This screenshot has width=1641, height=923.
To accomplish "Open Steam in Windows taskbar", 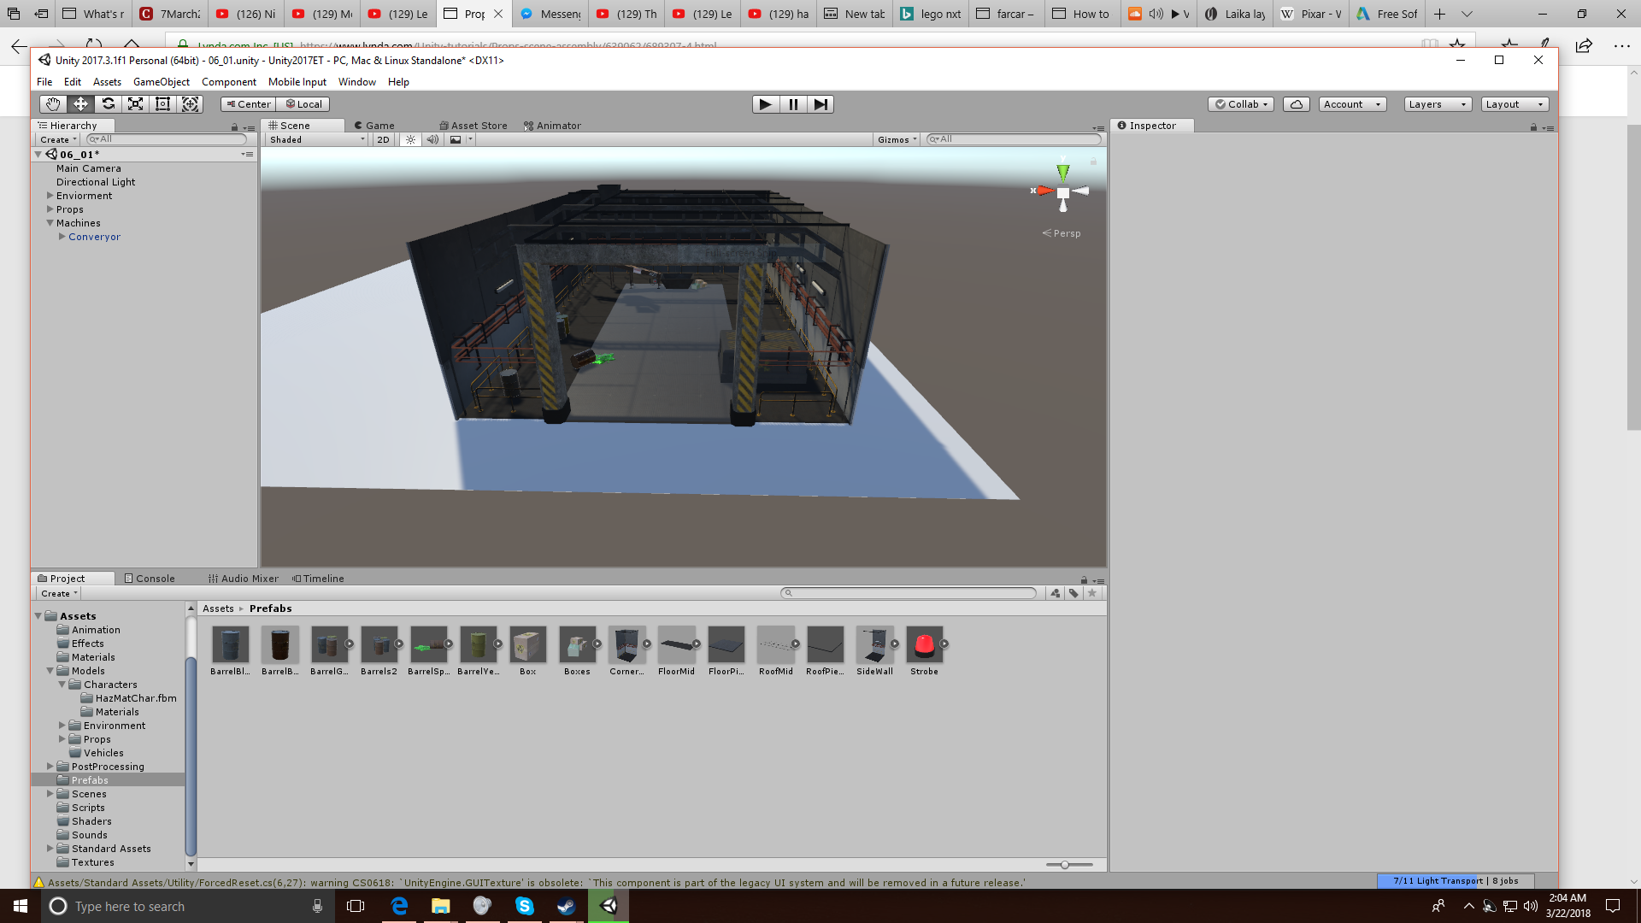I will 567,906.
